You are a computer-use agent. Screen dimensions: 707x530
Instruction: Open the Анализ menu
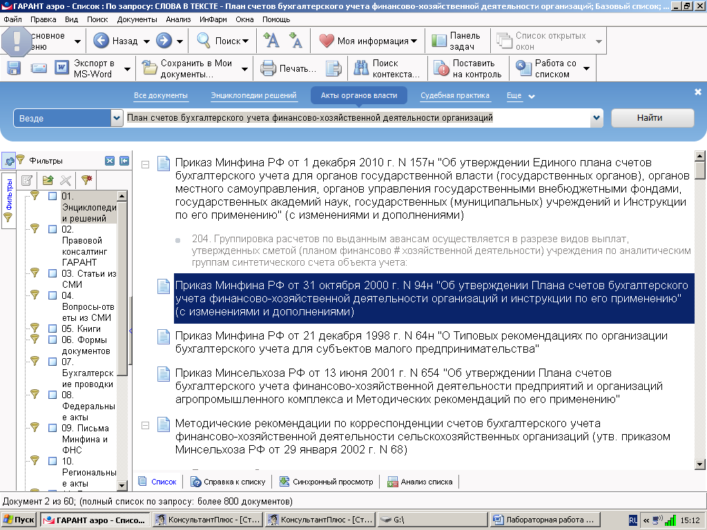[x=178, y=19]
